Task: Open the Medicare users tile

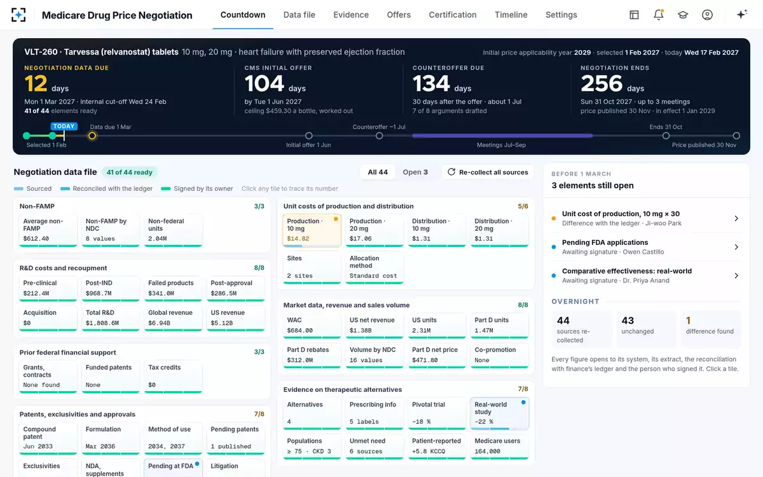Action: click(x=499, y=446)
